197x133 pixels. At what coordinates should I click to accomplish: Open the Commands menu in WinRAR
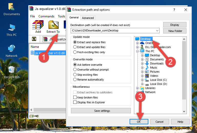coord(46,16)
